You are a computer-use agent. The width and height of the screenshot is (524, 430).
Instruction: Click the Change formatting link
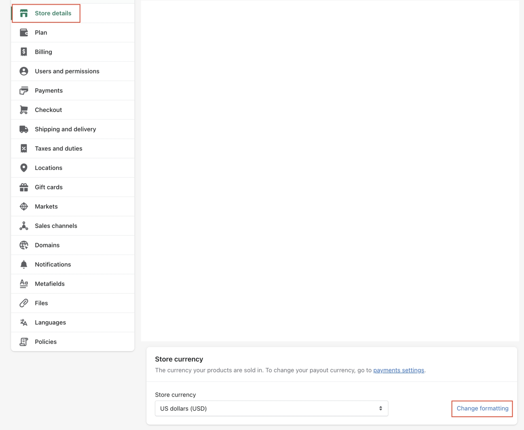pos(482,408)
